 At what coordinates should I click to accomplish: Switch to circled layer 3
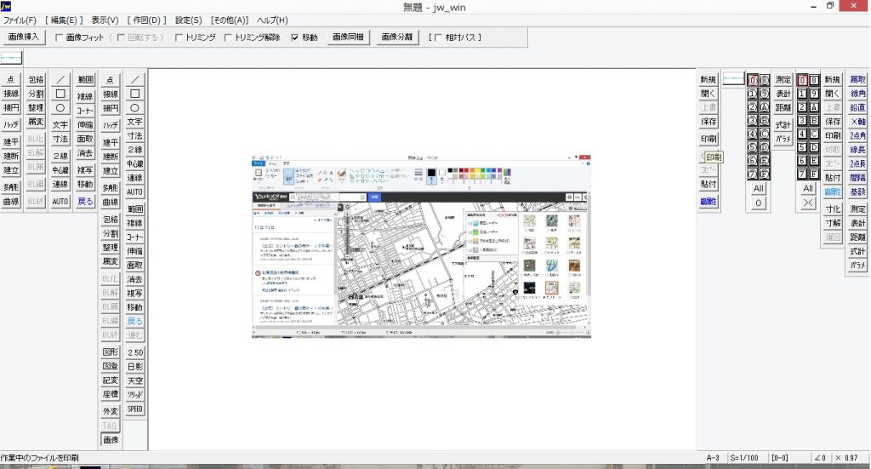tap(753, 120)
